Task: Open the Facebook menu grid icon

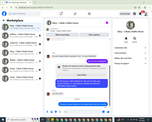Action: [134, 14]
